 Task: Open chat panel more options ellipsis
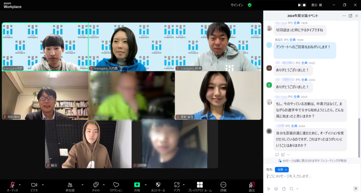pos(344,16)
